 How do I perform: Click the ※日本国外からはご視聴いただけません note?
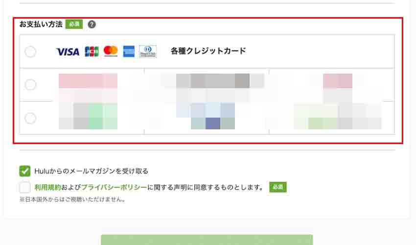[x=72, y=199]
